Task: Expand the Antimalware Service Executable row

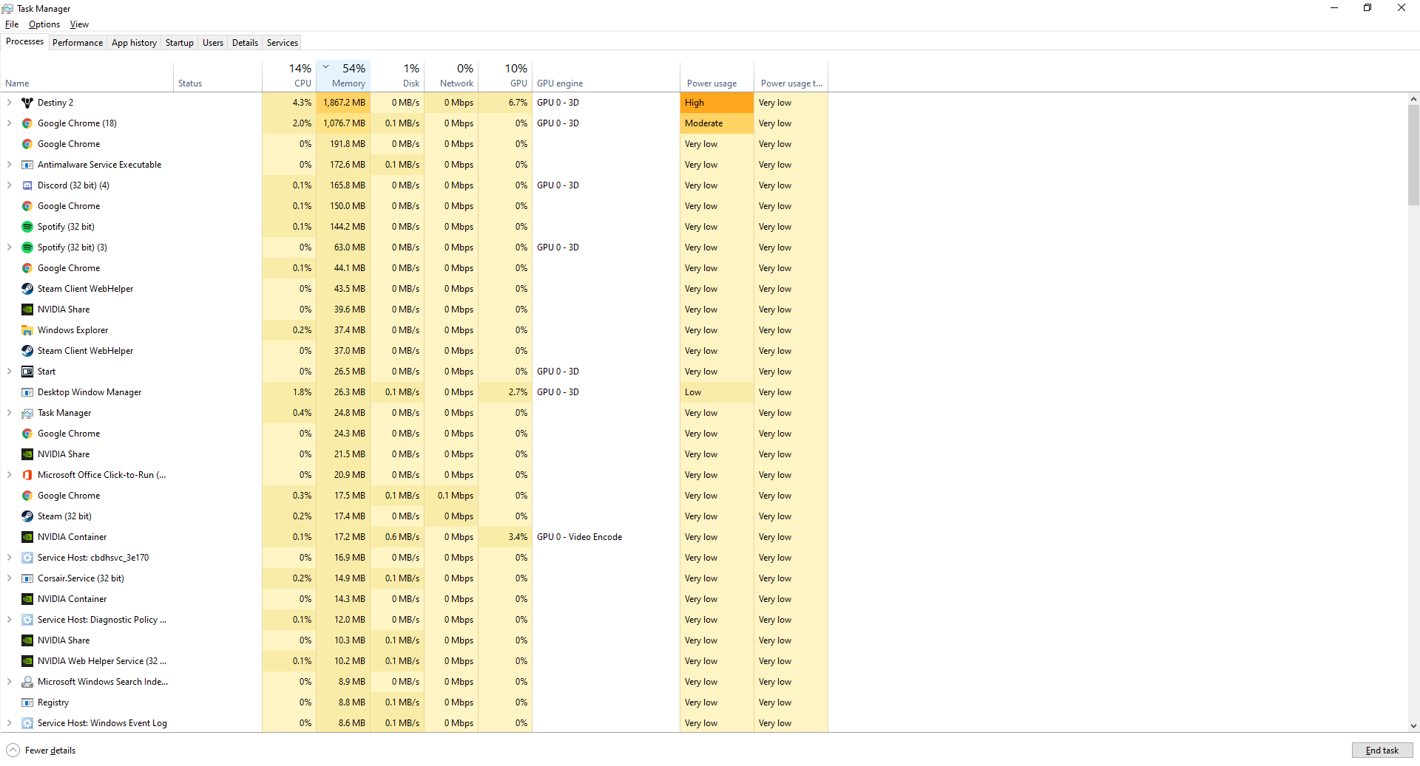Action: [9, 165]
